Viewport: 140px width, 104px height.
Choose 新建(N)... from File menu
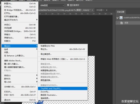coord(20,4)
